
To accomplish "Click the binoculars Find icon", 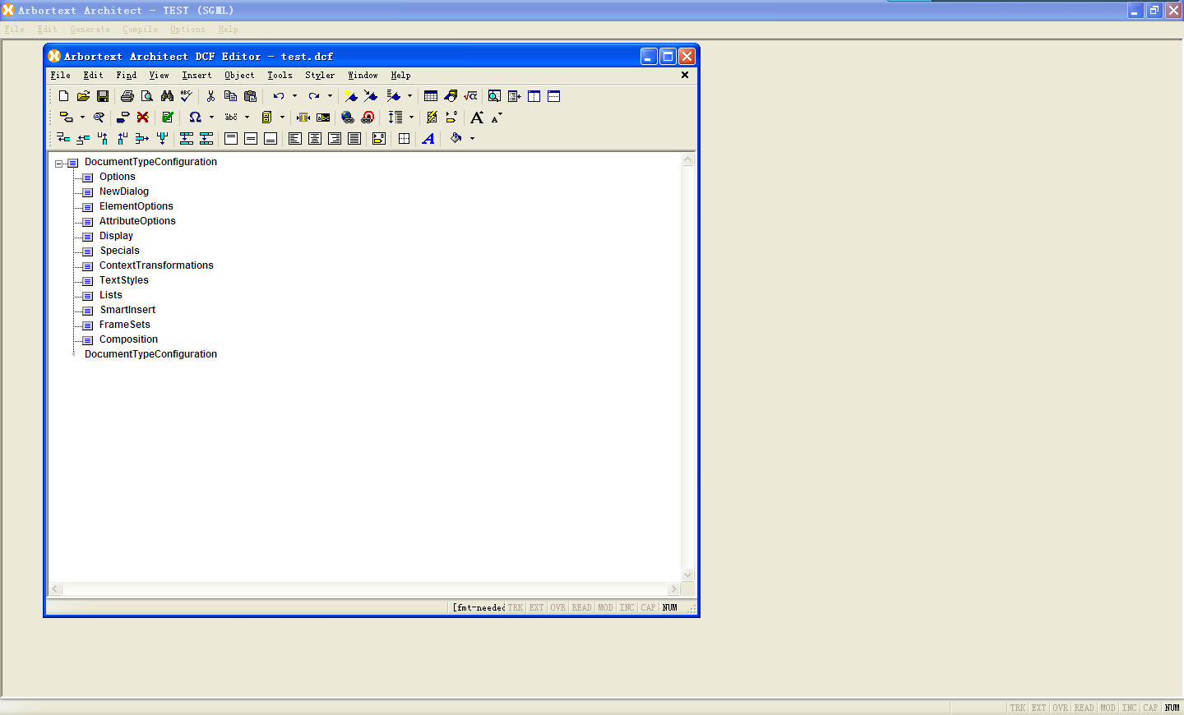I will tap(167, 96).
